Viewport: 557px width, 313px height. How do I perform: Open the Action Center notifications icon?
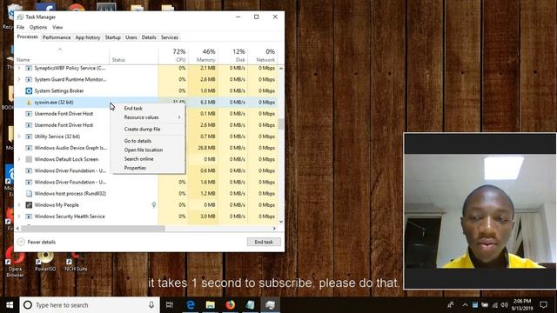543,305
